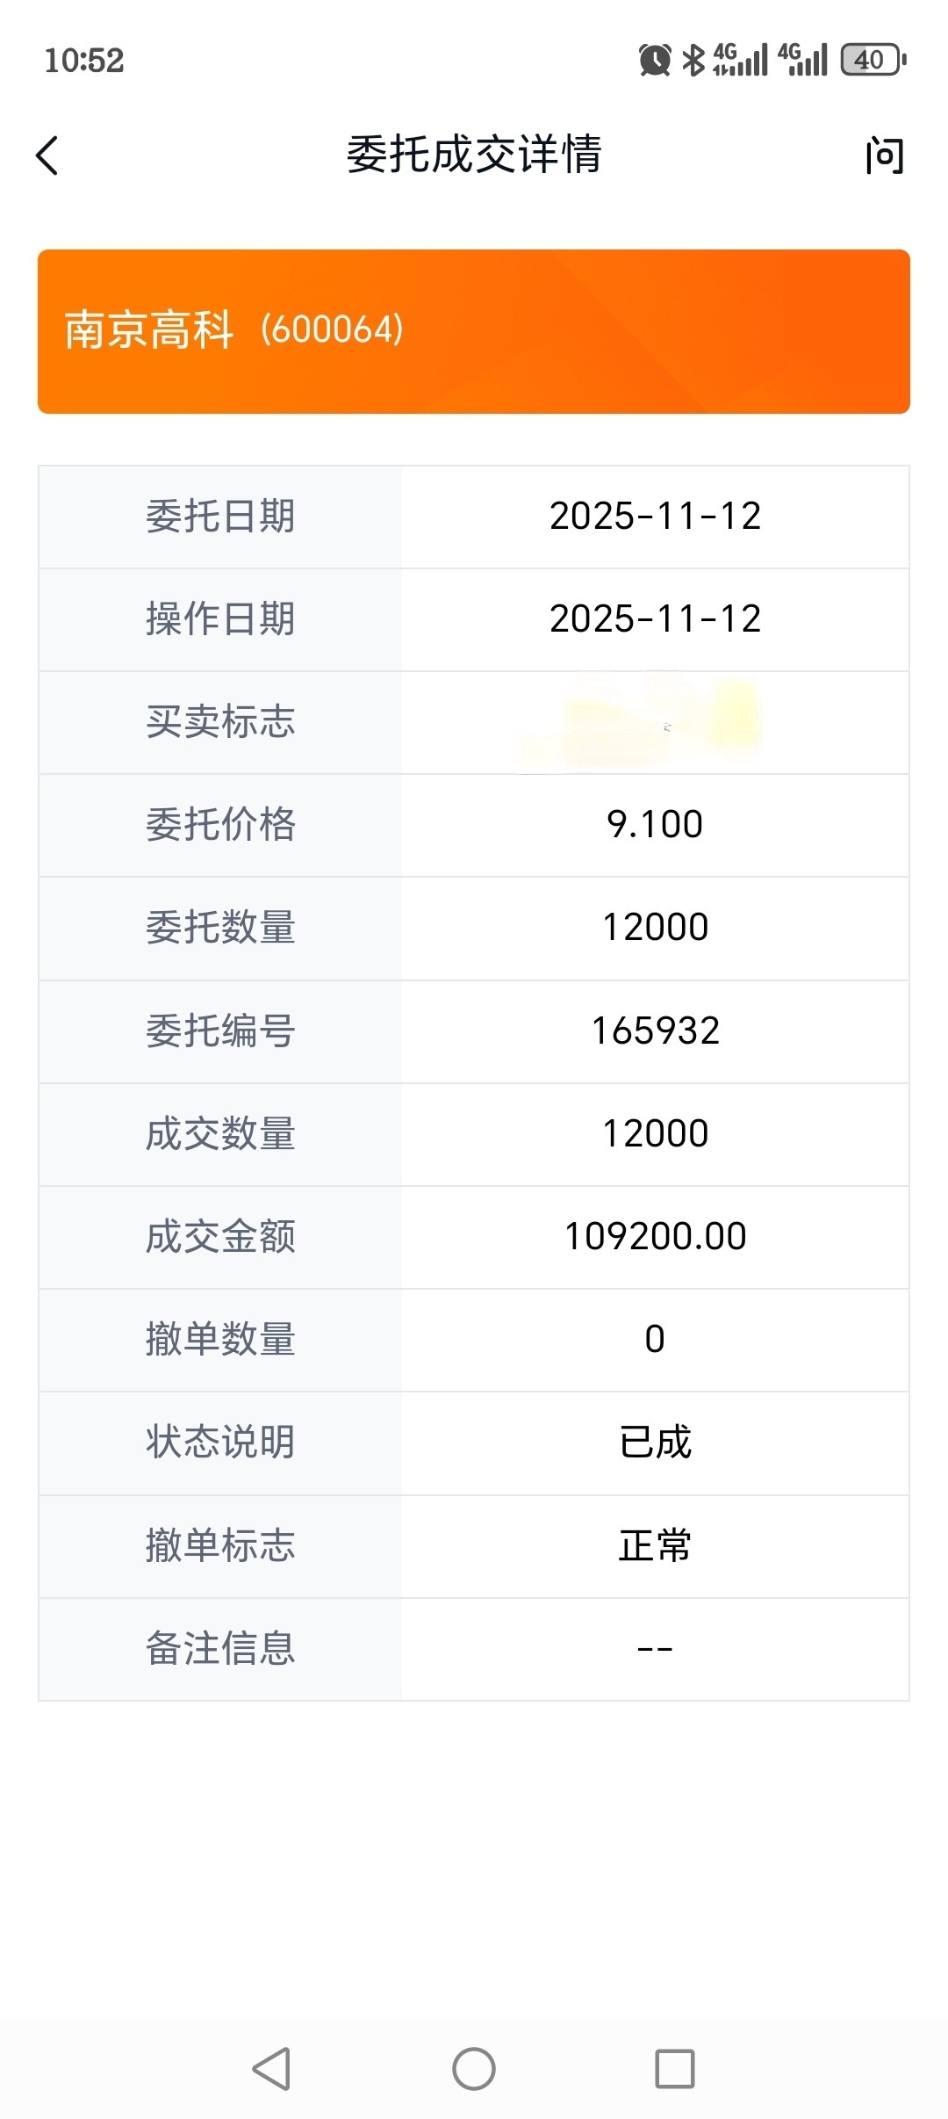Screen dimensions: 948x2119
Task: Tap the alarm clock status icon
Action: [655, 60]
